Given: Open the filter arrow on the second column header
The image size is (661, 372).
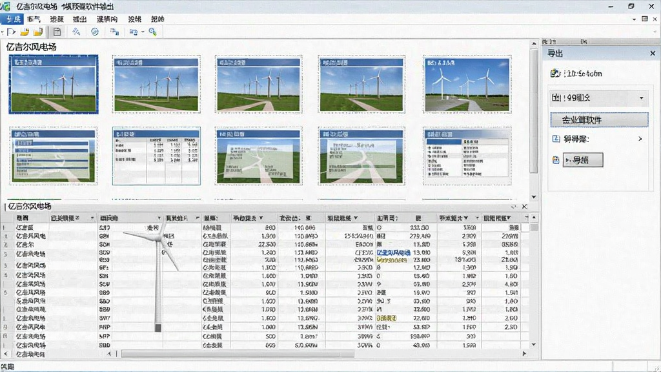Looking at the screenshot, I should [92, 218].
